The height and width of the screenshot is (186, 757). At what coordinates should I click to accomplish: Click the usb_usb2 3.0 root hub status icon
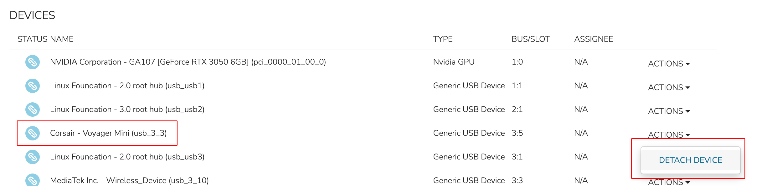click(x=33, y=110)
